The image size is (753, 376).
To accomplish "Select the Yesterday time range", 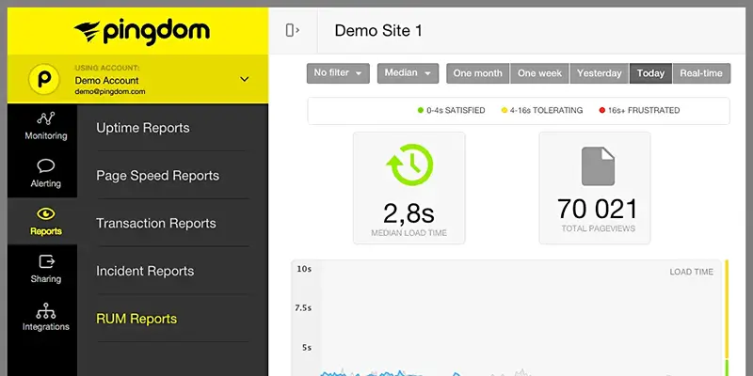I will tap(600, 73).
